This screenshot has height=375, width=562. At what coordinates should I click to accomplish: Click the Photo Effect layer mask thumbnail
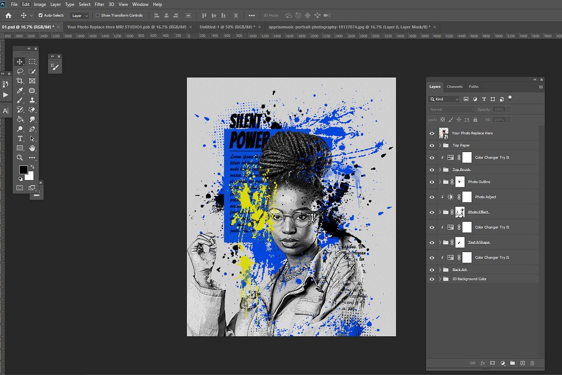click(x=460, y=212)
